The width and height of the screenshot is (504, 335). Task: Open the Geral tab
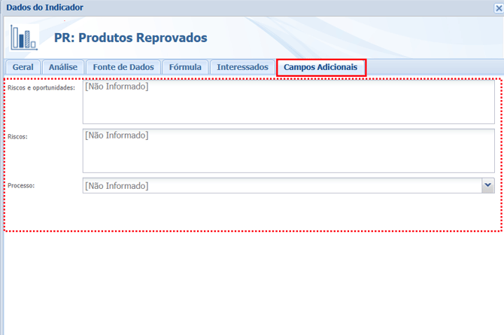pyautogui.click(x=23, y=67)
